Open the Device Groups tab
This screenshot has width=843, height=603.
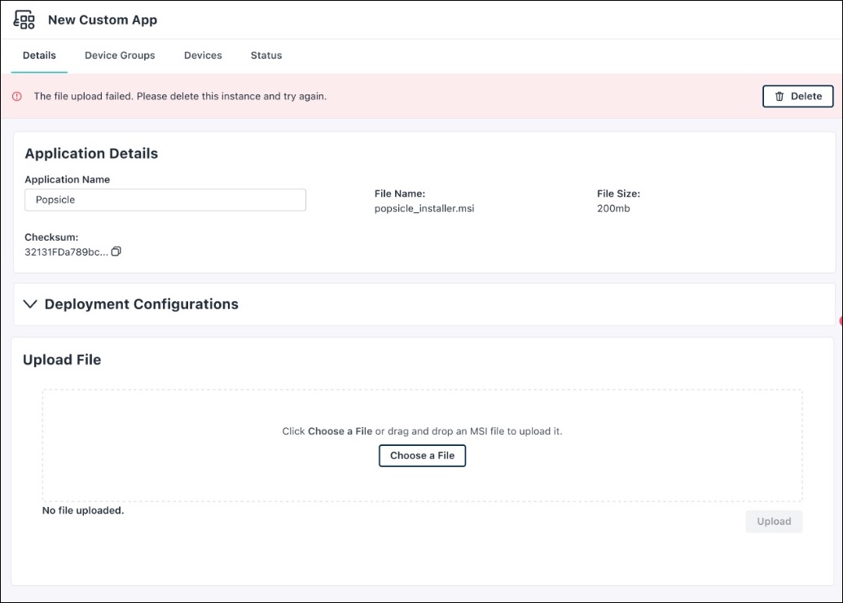click(x=120, y=55)
